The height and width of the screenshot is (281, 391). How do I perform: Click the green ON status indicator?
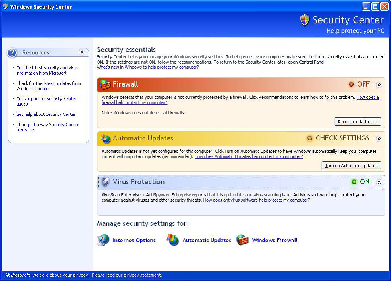pos(354,182)
